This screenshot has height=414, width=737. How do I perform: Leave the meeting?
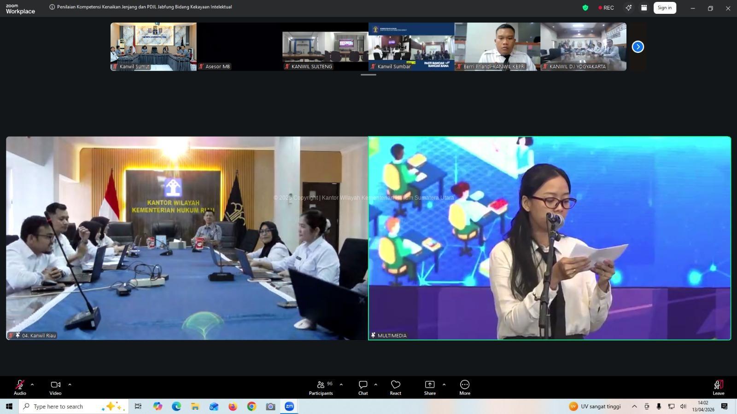[718, 387]
